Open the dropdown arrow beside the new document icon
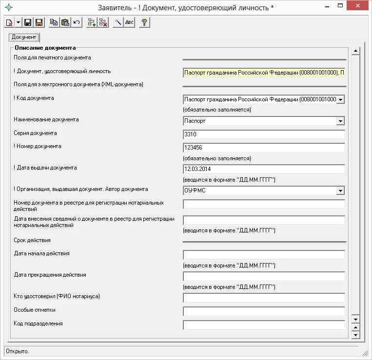The height and width of the screenshot is (360, 372). pyautogui.click(x=18, y=22)
